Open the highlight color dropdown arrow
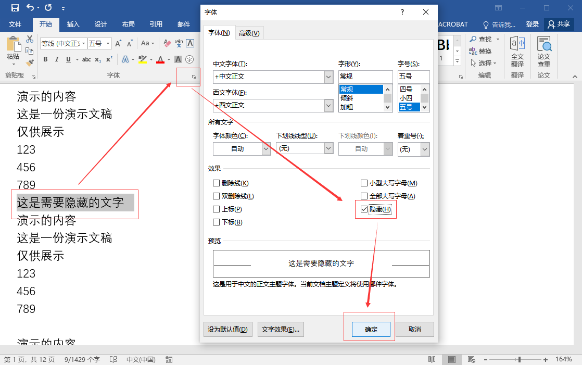The height and width of the screenshot is (365, 582). coord(151,59)
